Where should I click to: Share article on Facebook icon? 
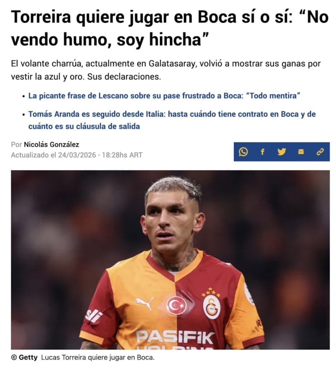pyautogui.click(x=262, y=152)
